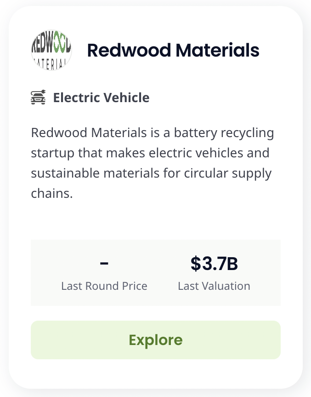Click the Redwood Materials circular logo

pyautogui.click(x=51, y=50)
